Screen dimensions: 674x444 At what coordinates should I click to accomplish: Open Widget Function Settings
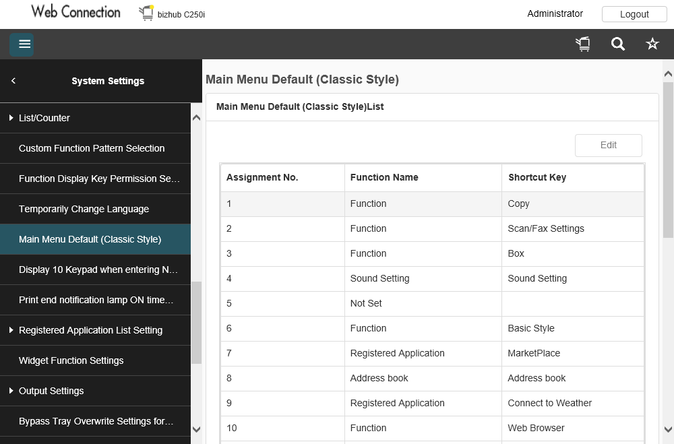(71, 360)
